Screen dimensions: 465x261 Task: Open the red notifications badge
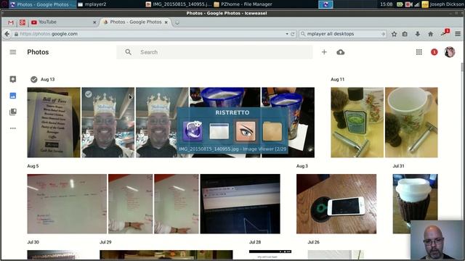434,52
